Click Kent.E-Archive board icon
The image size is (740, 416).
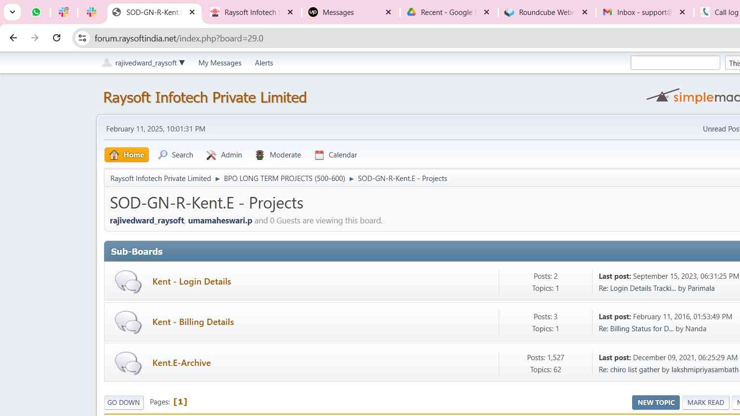click(128, 363)
